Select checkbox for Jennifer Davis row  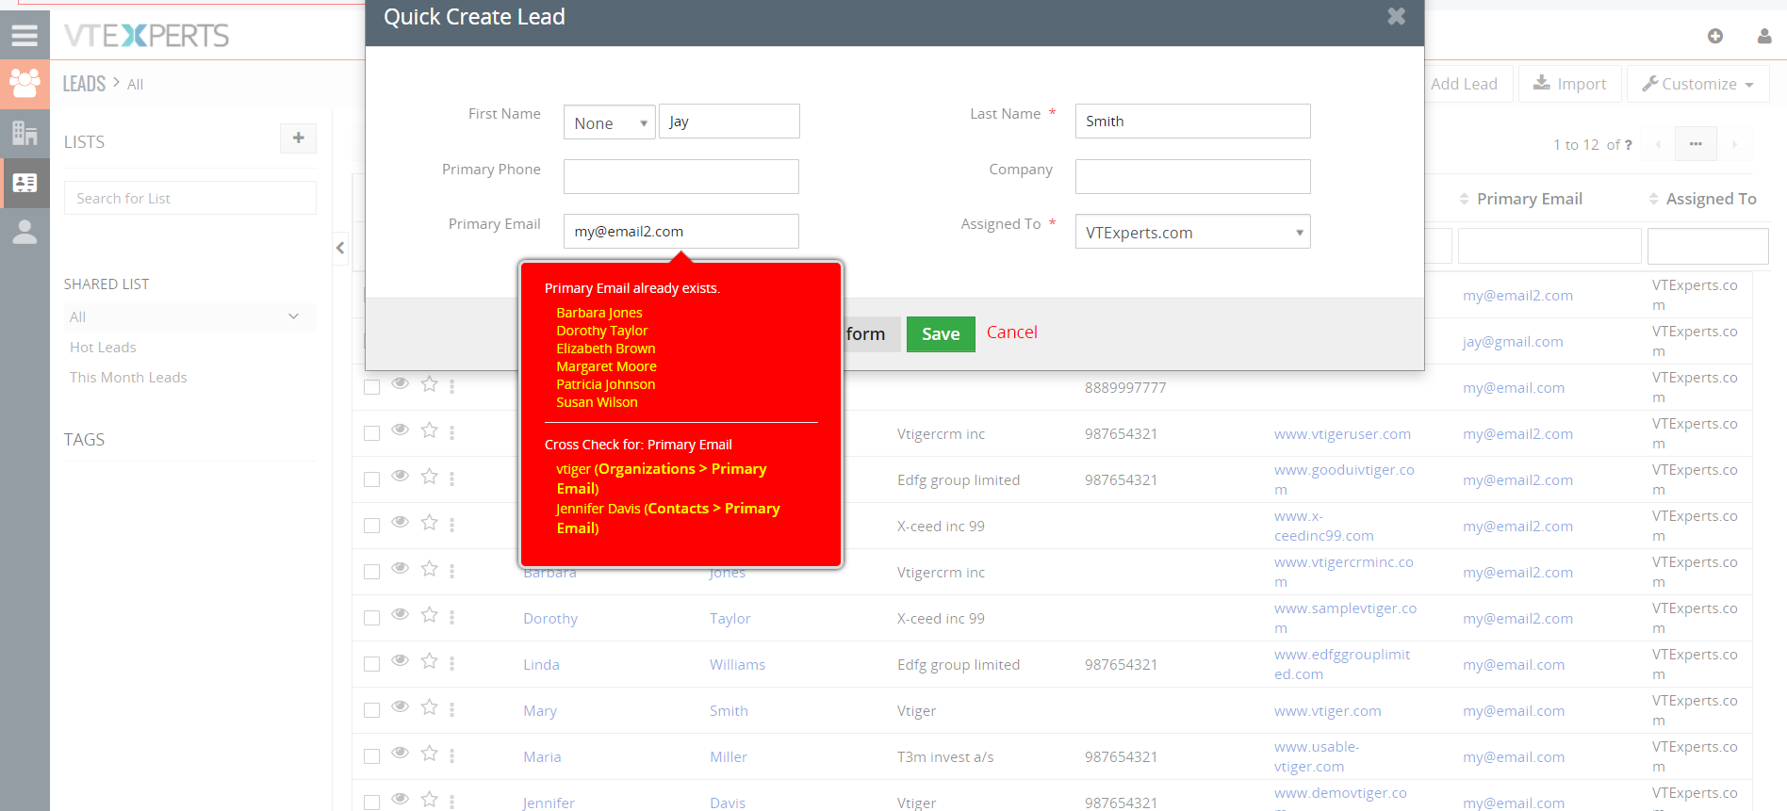click(x=371, y=803)
